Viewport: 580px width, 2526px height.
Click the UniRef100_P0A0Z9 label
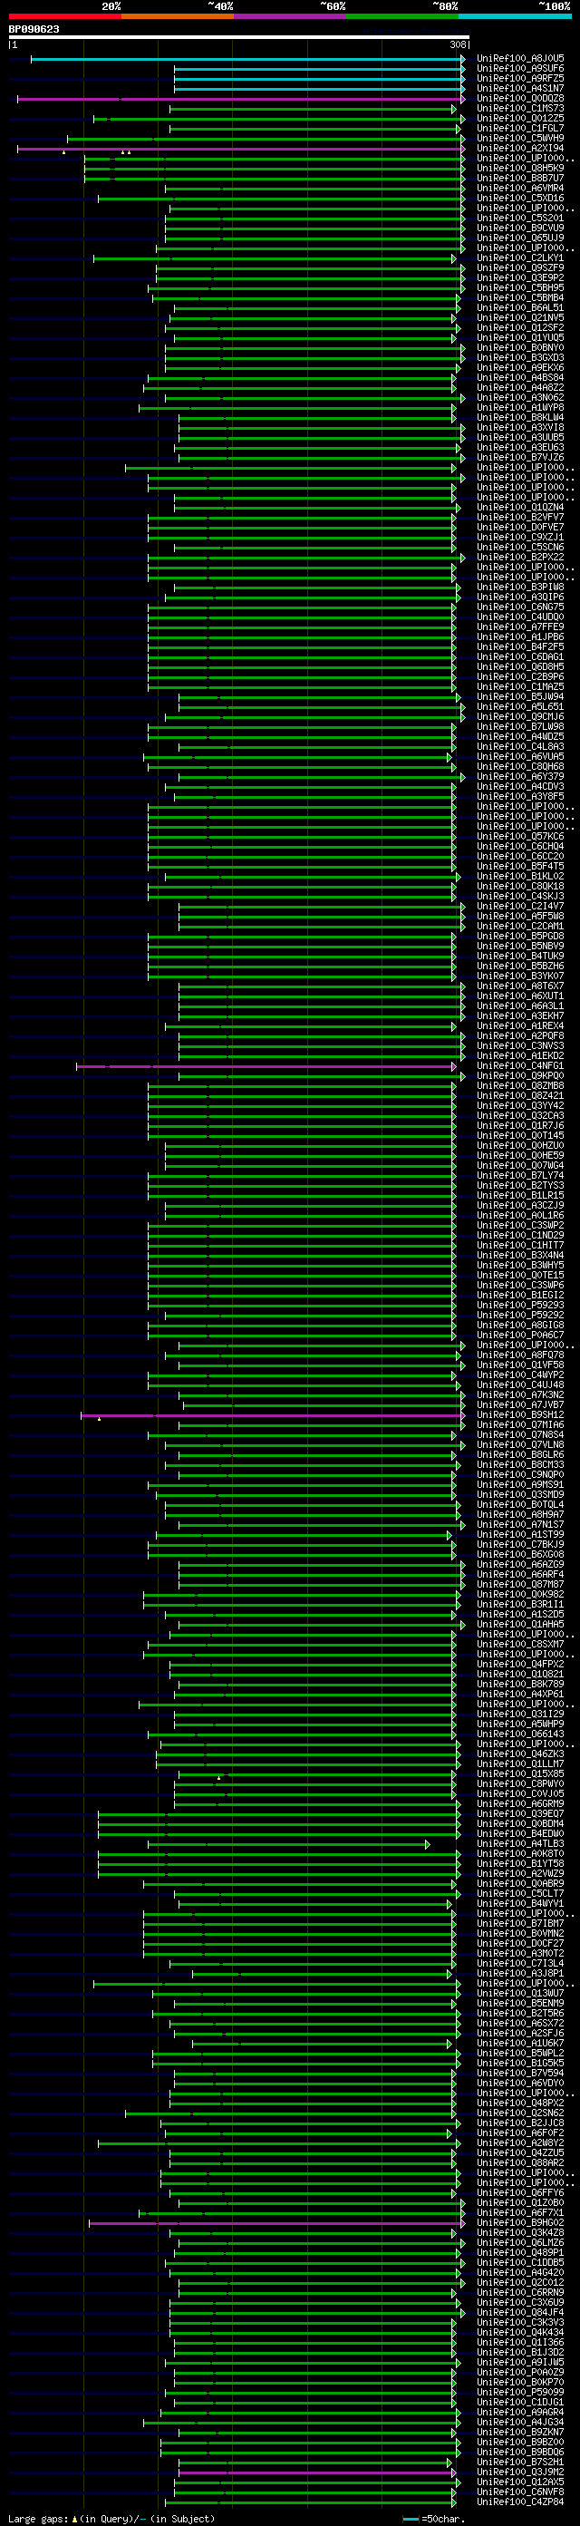click(520, 2373)
